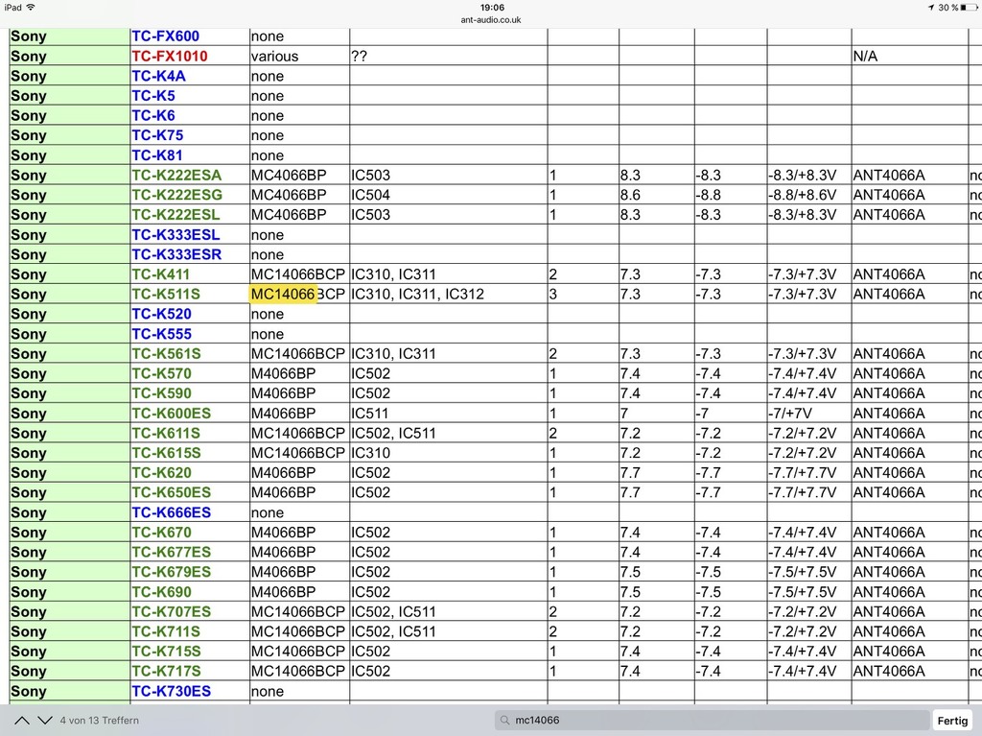Viewport: 982px width, 736px height.
Task: Open the TC-K5 model link
Action: 153,96
